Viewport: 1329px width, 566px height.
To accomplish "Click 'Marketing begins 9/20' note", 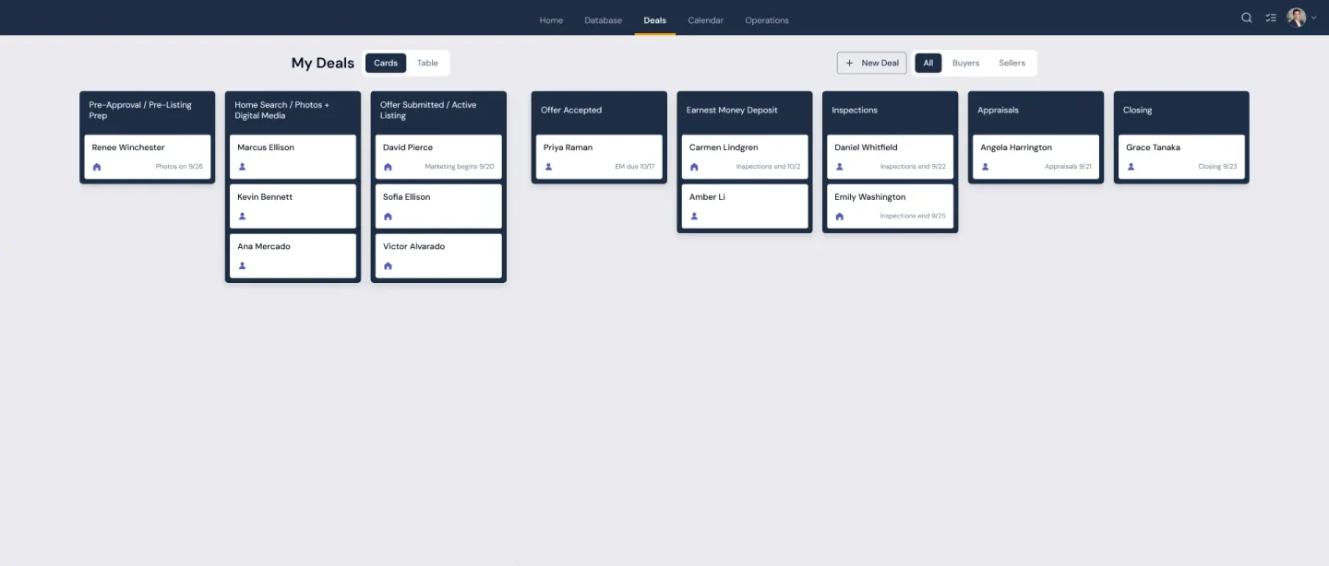I will (460, 167).
